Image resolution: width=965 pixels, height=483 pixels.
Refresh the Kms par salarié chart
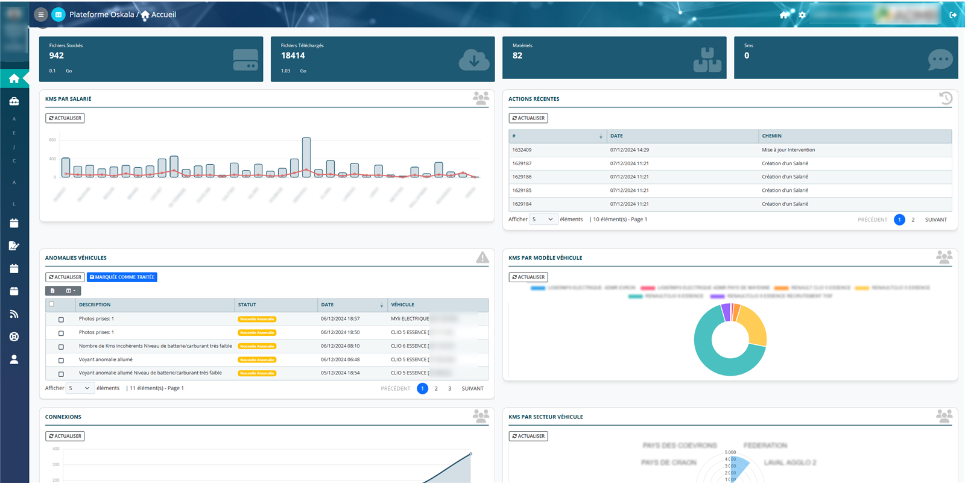pyautogui.click(x=65, y=118)
